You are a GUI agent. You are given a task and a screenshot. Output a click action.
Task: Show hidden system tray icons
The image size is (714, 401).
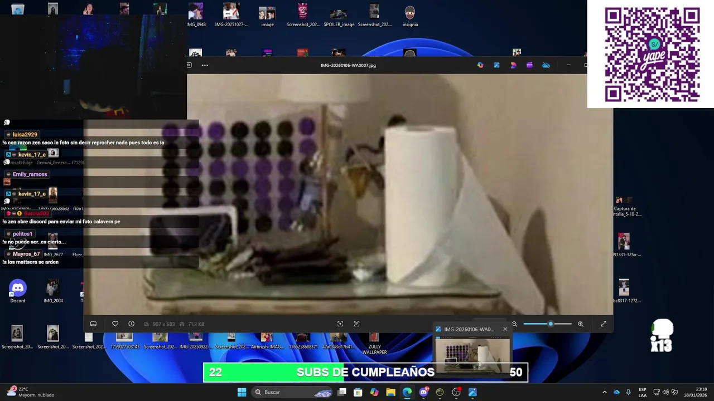pyautogui.click(x=604, y=392)
